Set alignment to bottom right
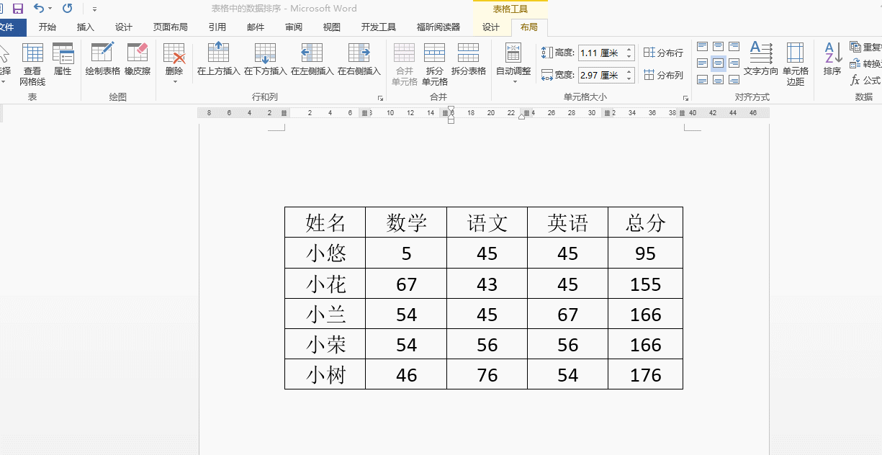Screen dimensions: 882x455 pos(734,80)
